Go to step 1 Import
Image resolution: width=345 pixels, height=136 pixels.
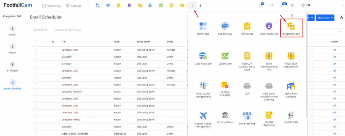coord(12,31)
